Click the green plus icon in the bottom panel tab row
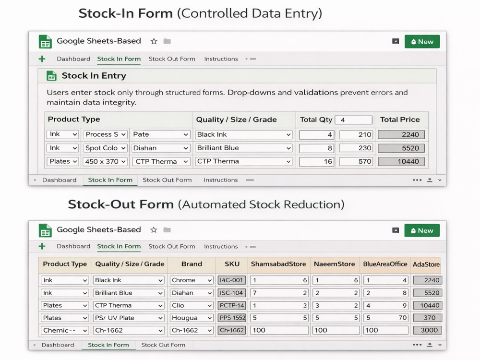This screenshot has width=480, height=360. (42, 246)
